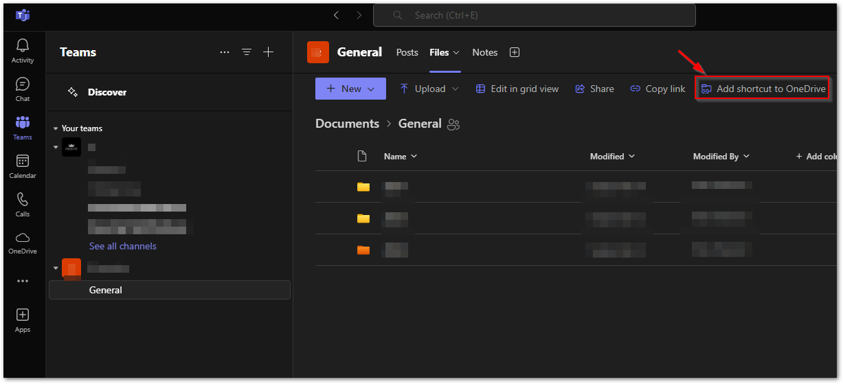Click the Microsoft Teams logo
The width and height of the screenshot is (843, 384).
tap(23, 15)
